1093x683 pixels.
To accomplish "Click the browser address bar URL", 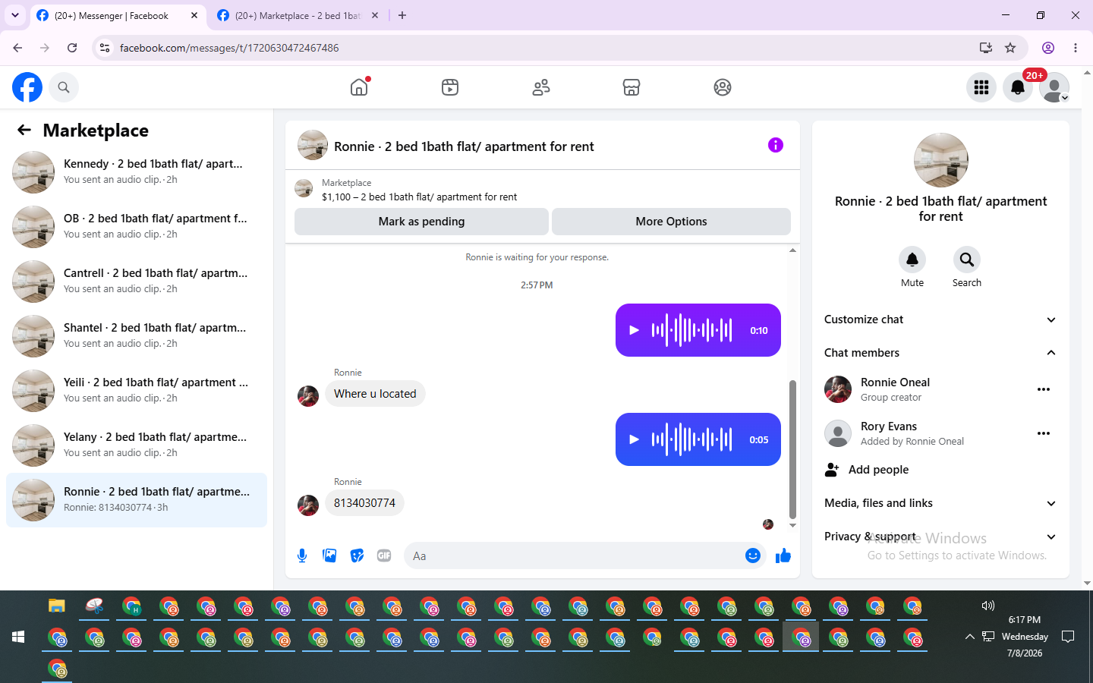I will (x=229, y=48).
